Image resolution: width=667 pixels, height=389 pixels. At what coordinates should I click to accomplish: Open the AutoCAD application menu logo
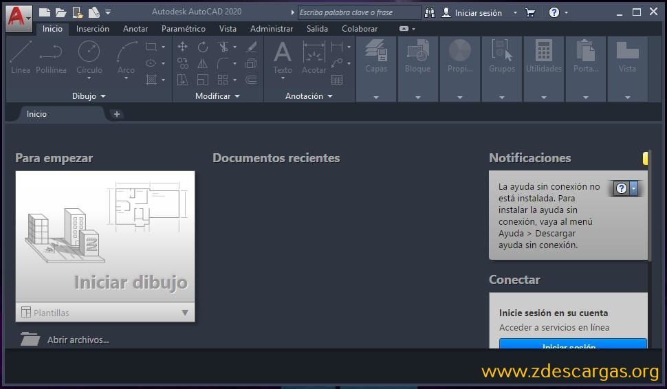click(19, 19)
